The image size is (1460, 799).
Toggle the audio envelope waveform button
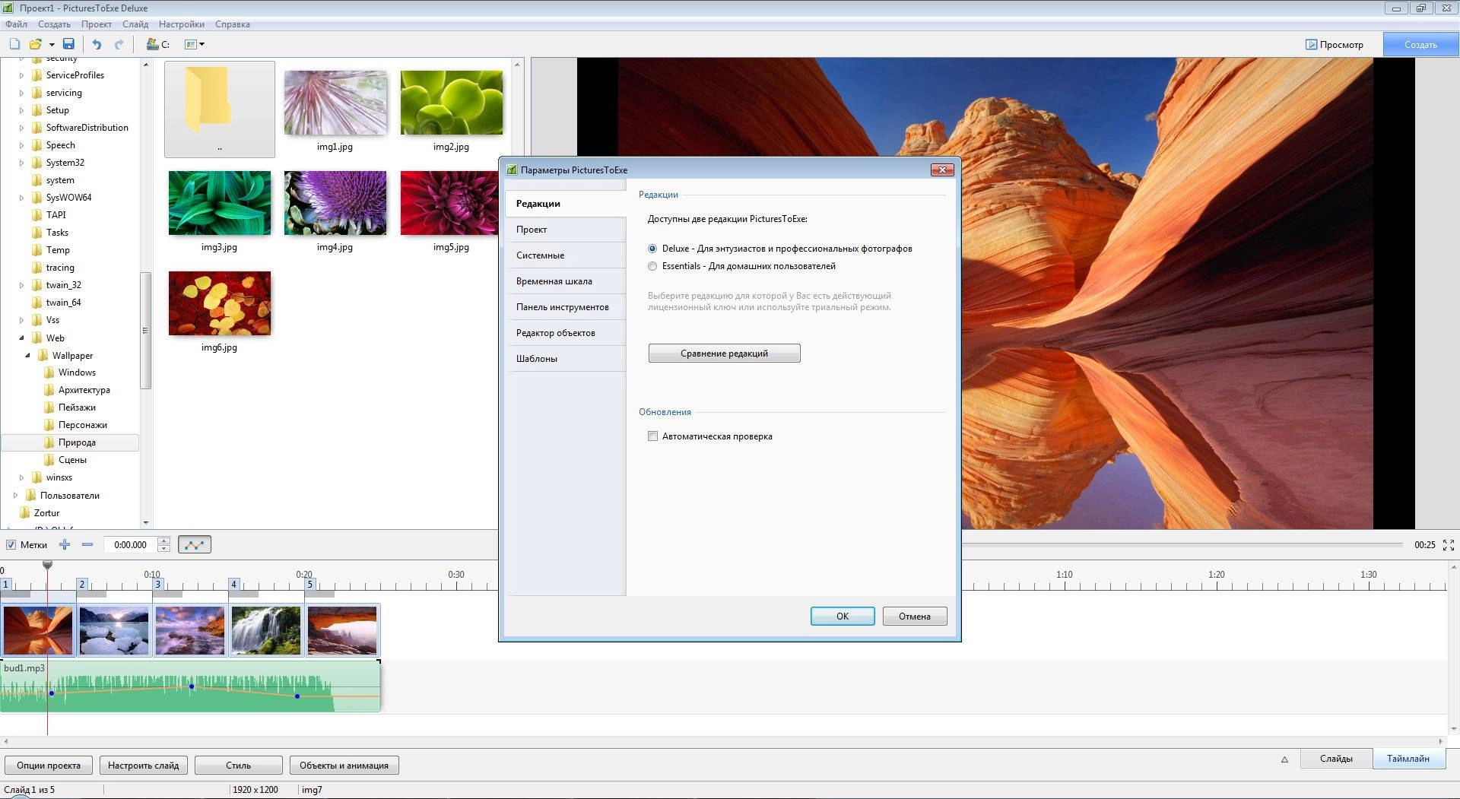point(195,544)
